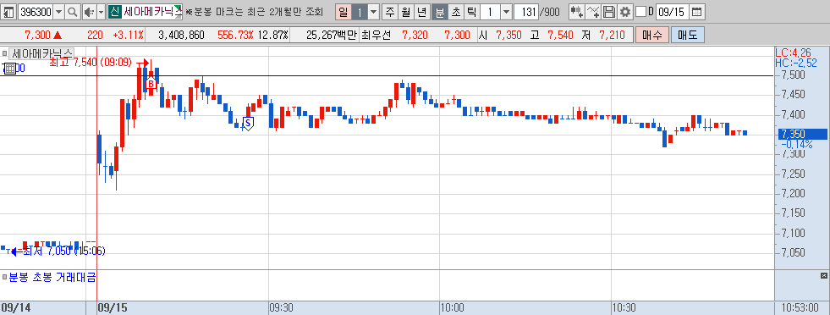The width and height of the screenshot is (830, 315).
Task: Click the open price 7,350 after 시
Action: point(508,36)
